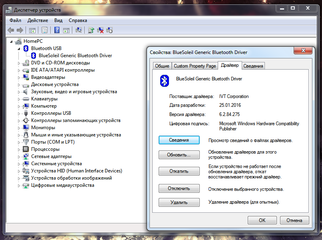Expand the Мониторы node
The image size is (322, 240).
pos(19,128)
